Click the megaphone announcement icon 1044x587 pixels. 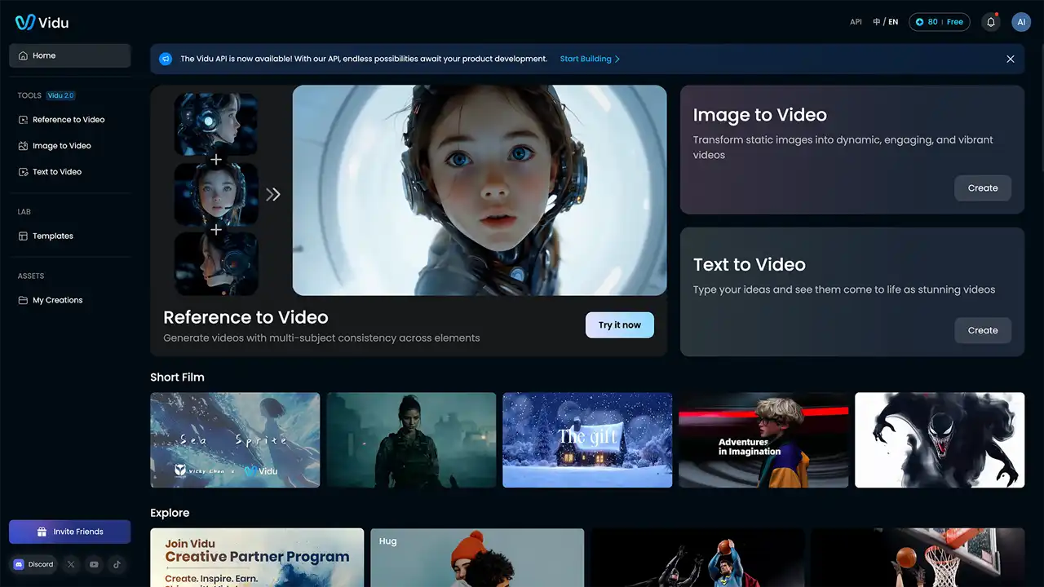click(x=166, y=59)
